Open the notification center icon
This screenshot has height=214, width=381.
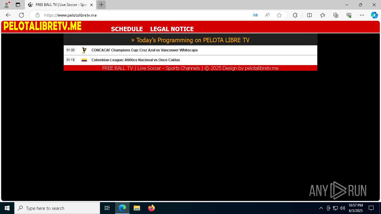(x=371, y=208)
